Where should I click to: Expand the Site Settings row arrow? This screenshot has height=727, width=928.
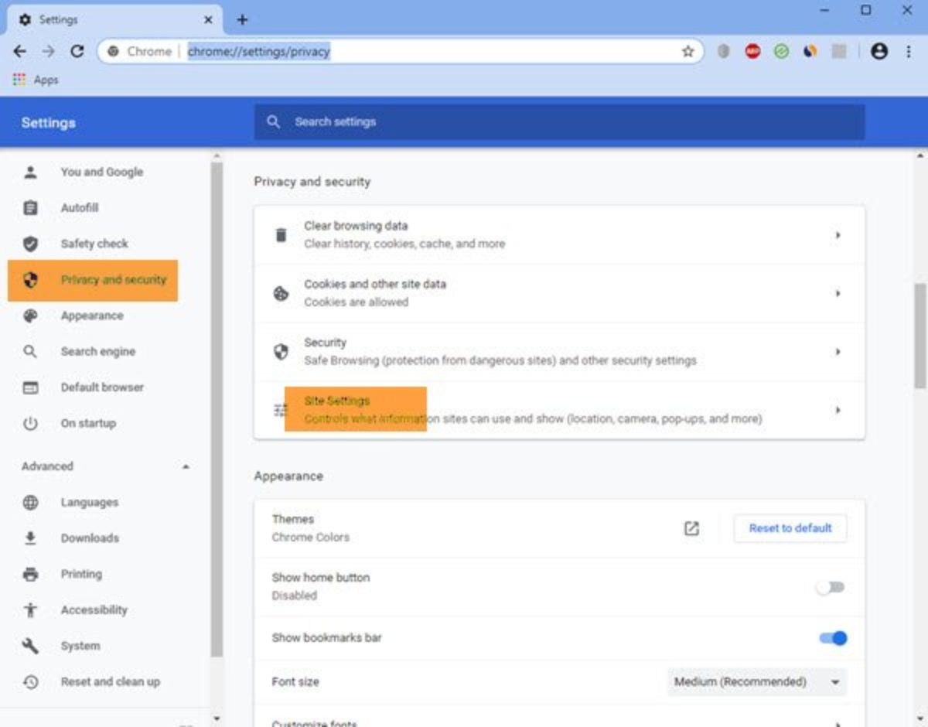[838, 410]
